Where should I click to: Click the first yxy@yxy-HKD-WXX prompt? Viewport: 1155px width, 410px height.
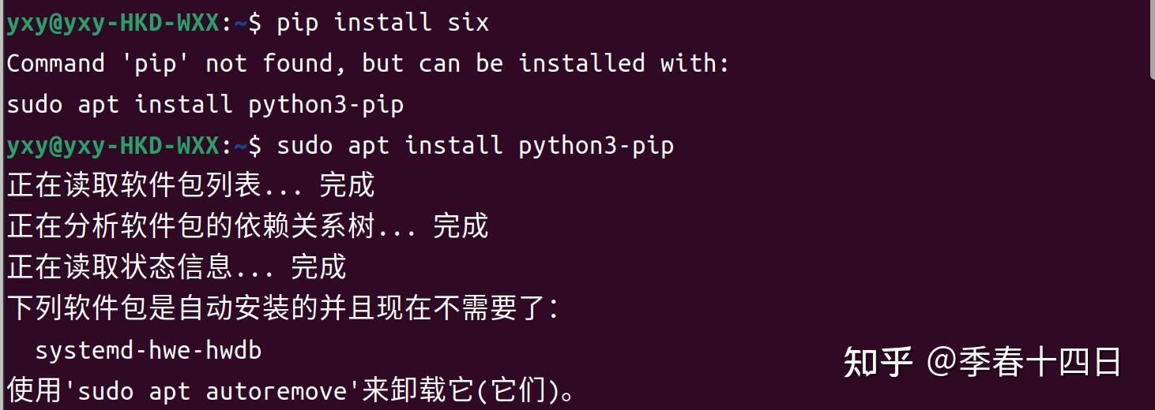(112, 23)
